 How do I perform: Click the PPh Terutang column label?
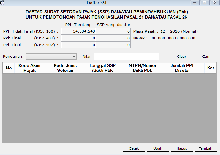point(78,25)
